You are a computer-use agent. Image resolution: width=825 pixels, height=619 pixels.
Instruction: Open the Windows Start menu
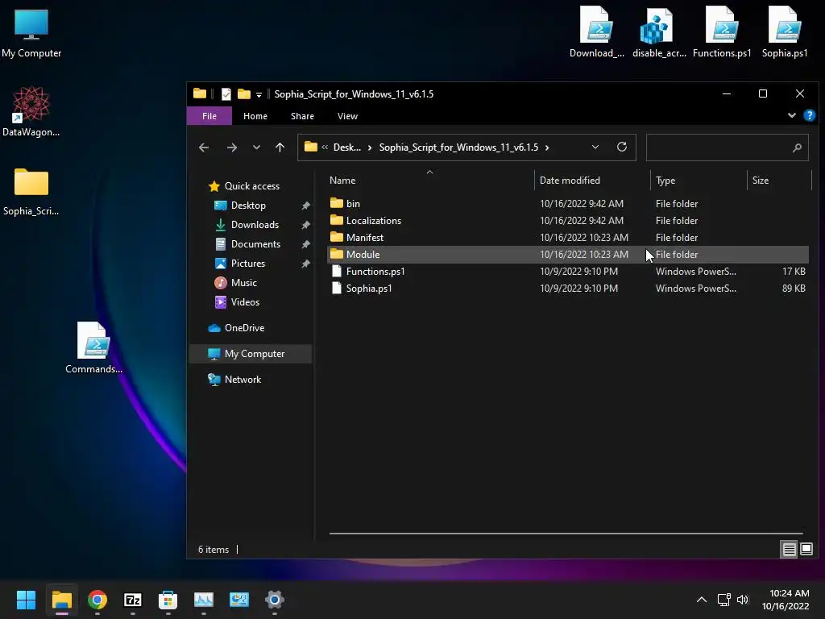coord(26,600)
